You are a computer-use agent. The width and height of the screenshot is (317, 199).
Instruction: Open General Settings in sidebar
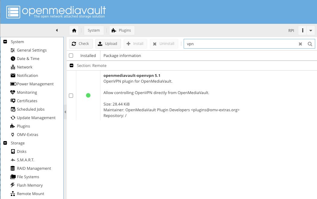pos(32,50)
